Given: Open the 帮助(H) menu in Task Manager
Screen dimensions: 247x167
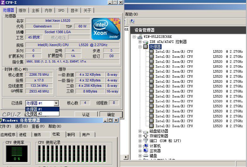Looking at the screenshot, I should pos(55,126).
